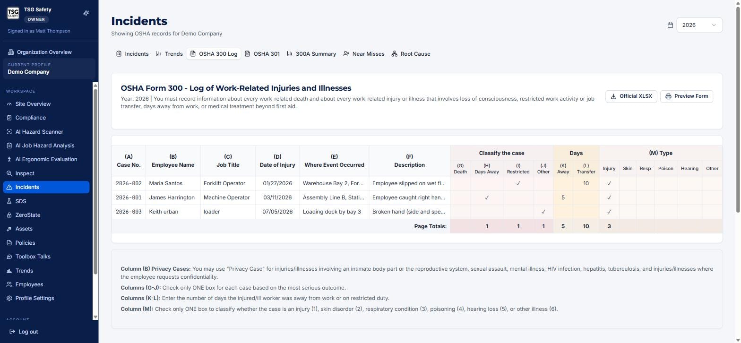Viewport: 741px width, 343px height.
Task: Select case number 2026-002
Action: 129,183
